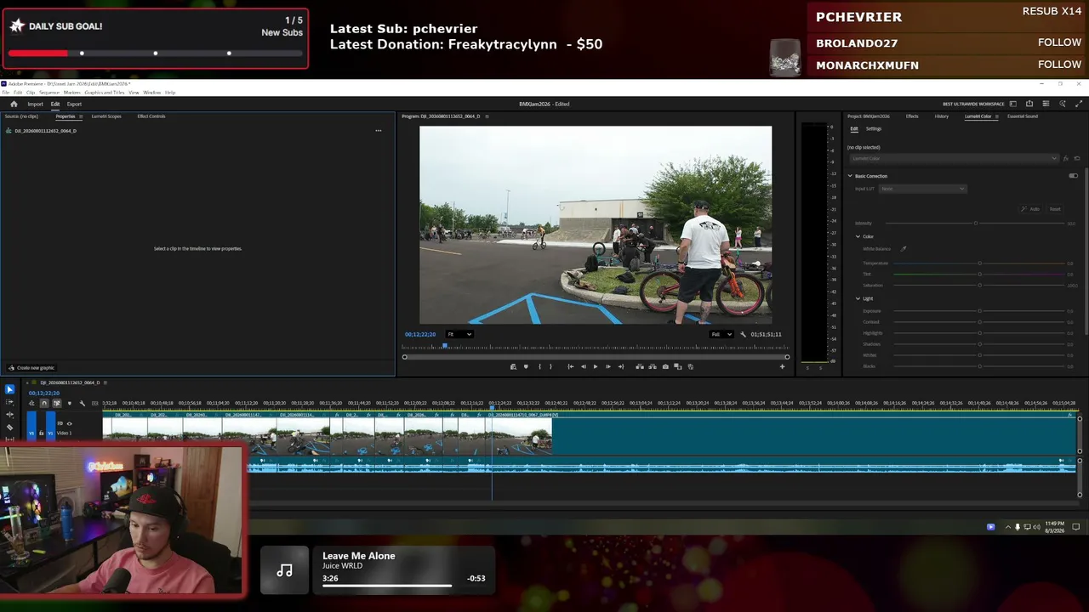Open the Import workspace tab

pos(35,105)
